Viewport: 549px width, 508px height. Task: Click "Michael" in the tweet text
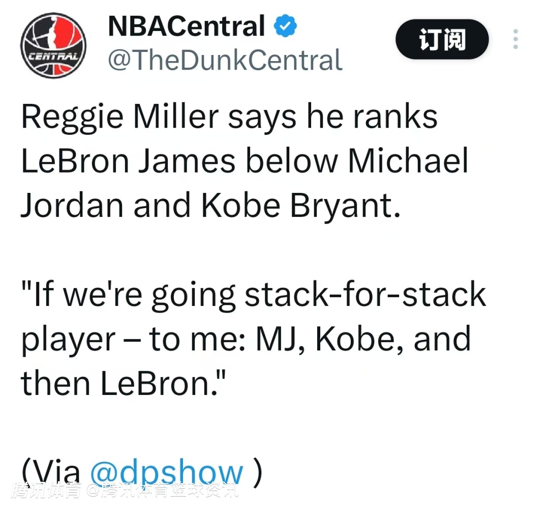click(408, 161)
